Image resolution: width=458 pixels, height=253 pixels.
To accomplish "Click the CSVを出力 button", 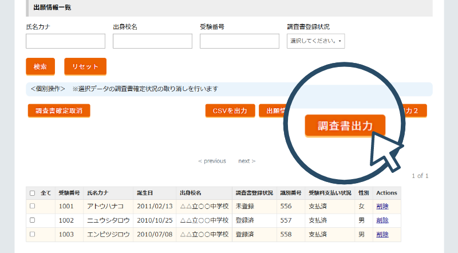I will point(230,111).
